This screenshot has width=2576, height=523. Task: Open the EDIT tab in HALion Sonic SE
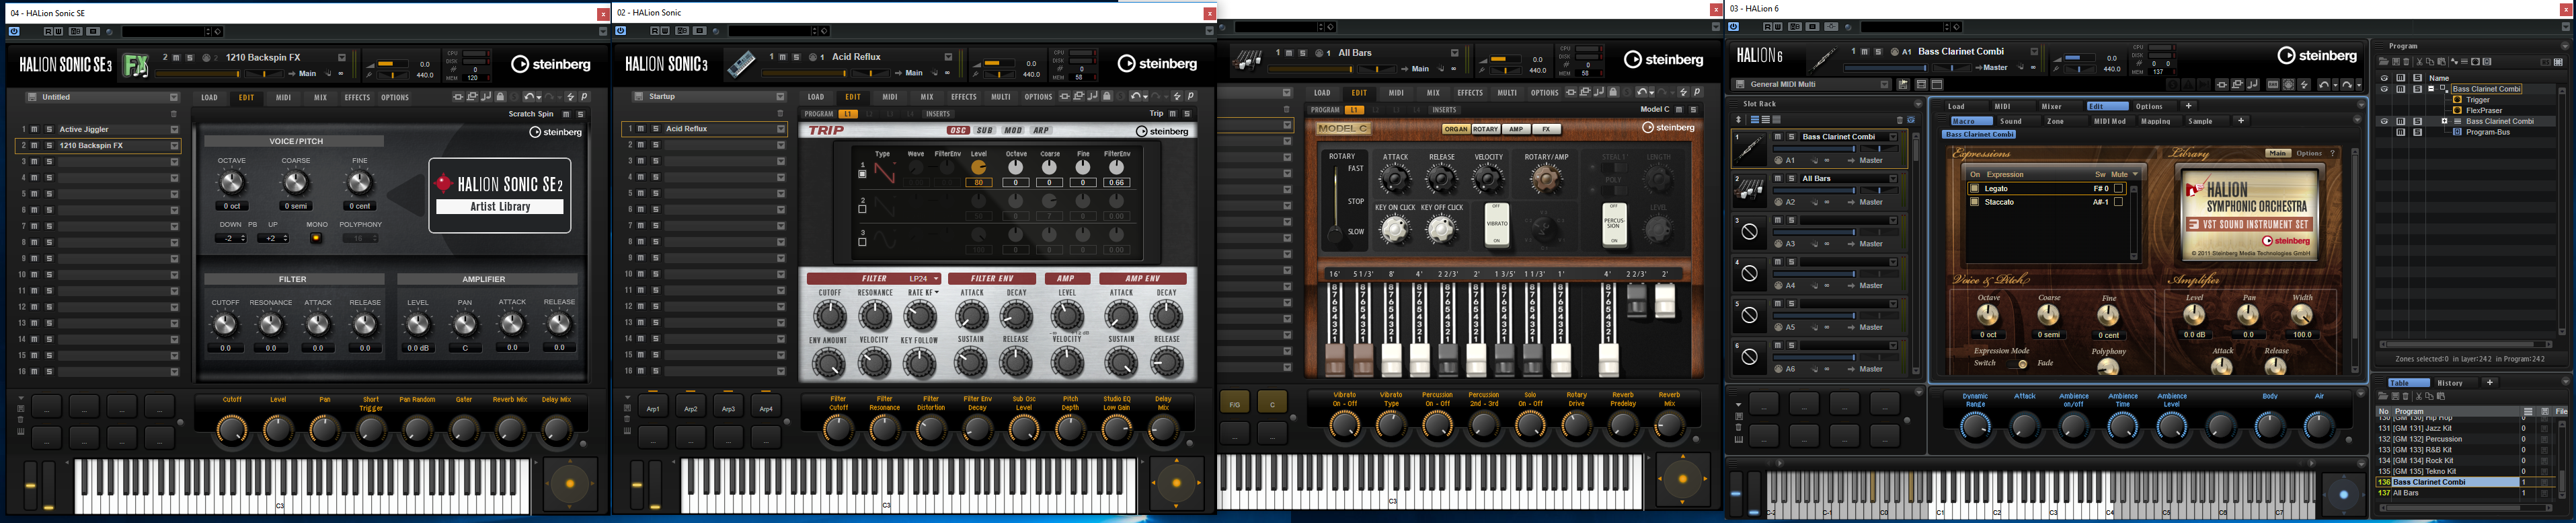246,97
